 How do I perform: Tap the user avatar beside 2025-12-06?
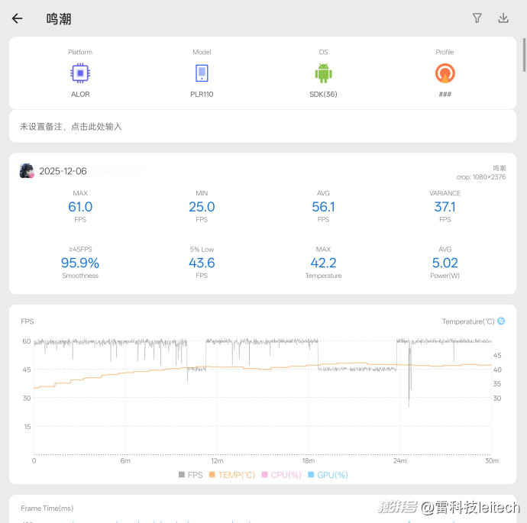[x=27, y=171]
